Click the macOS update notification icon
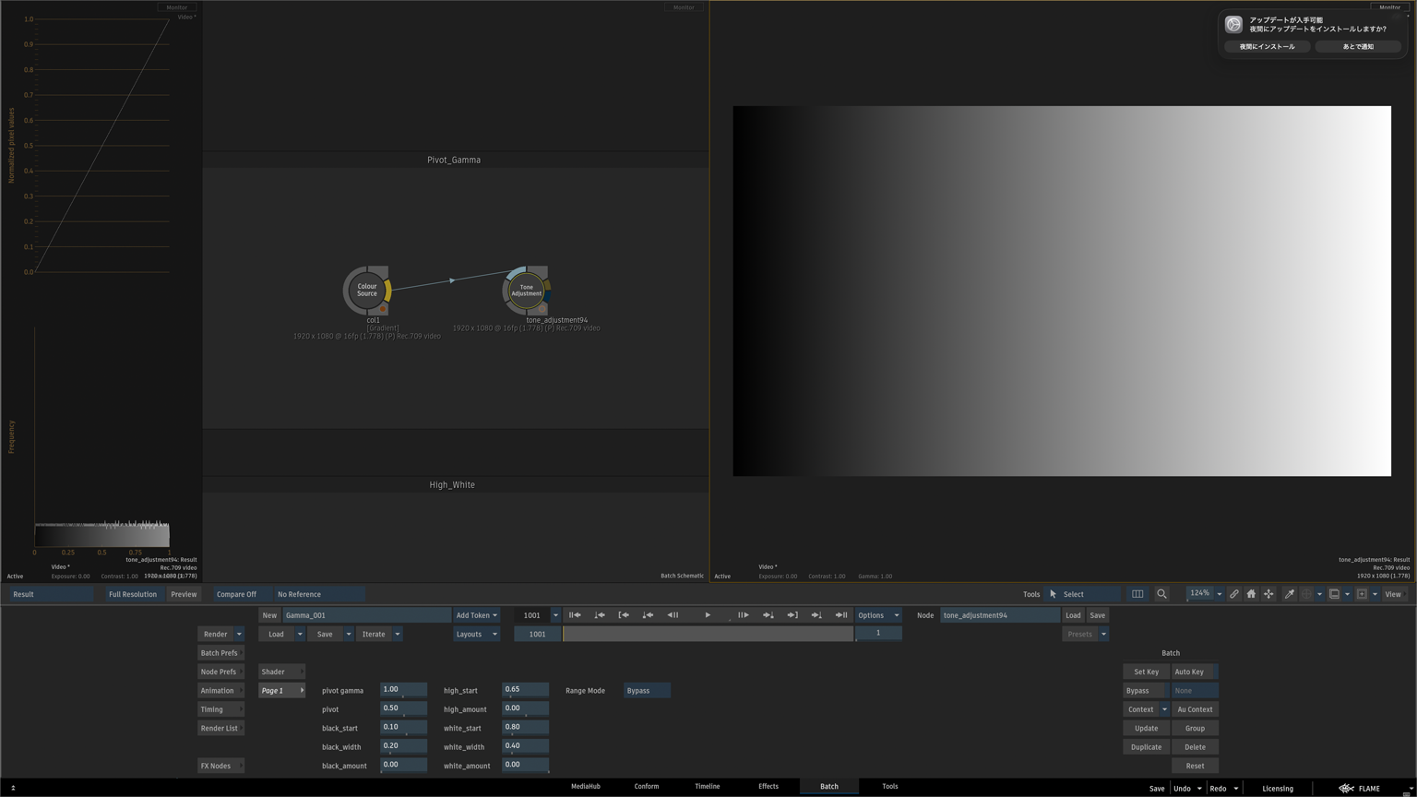Screen dimensions: 1417x797 click(x=1233, y=25)
